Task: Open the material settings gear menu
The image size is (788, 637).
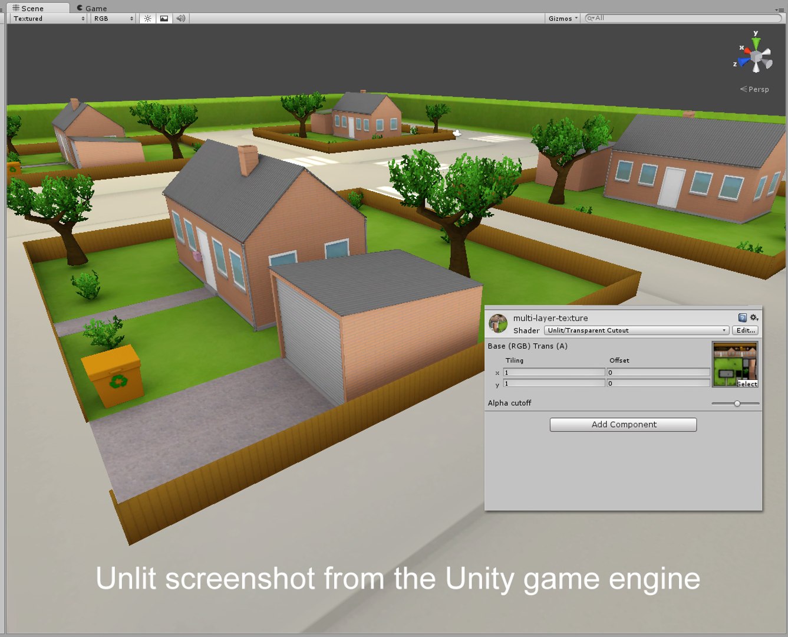Action: 754,318
